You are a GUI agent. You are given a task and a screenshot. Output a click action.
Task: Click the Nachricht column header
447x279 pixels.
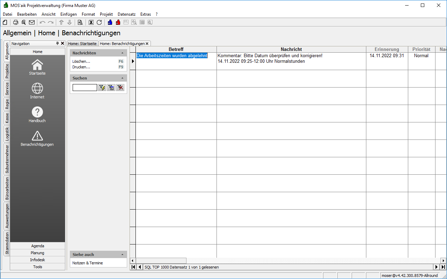291,50
